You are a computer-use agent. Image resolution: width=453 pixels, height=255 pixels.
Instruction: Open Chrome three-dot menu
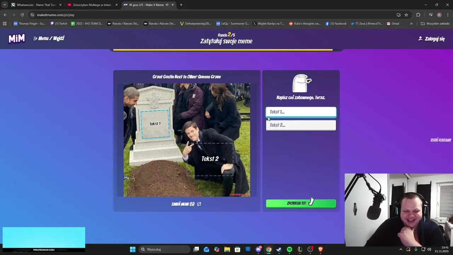pyautogui.click(x=448, y=15)
